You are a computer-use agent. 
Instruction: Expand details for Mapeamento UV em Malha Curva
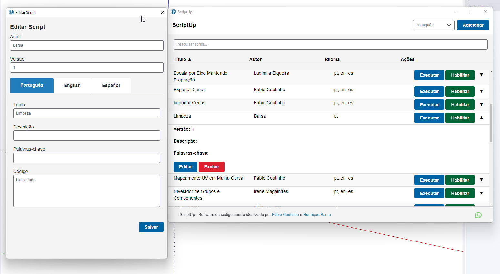[481, 180]
